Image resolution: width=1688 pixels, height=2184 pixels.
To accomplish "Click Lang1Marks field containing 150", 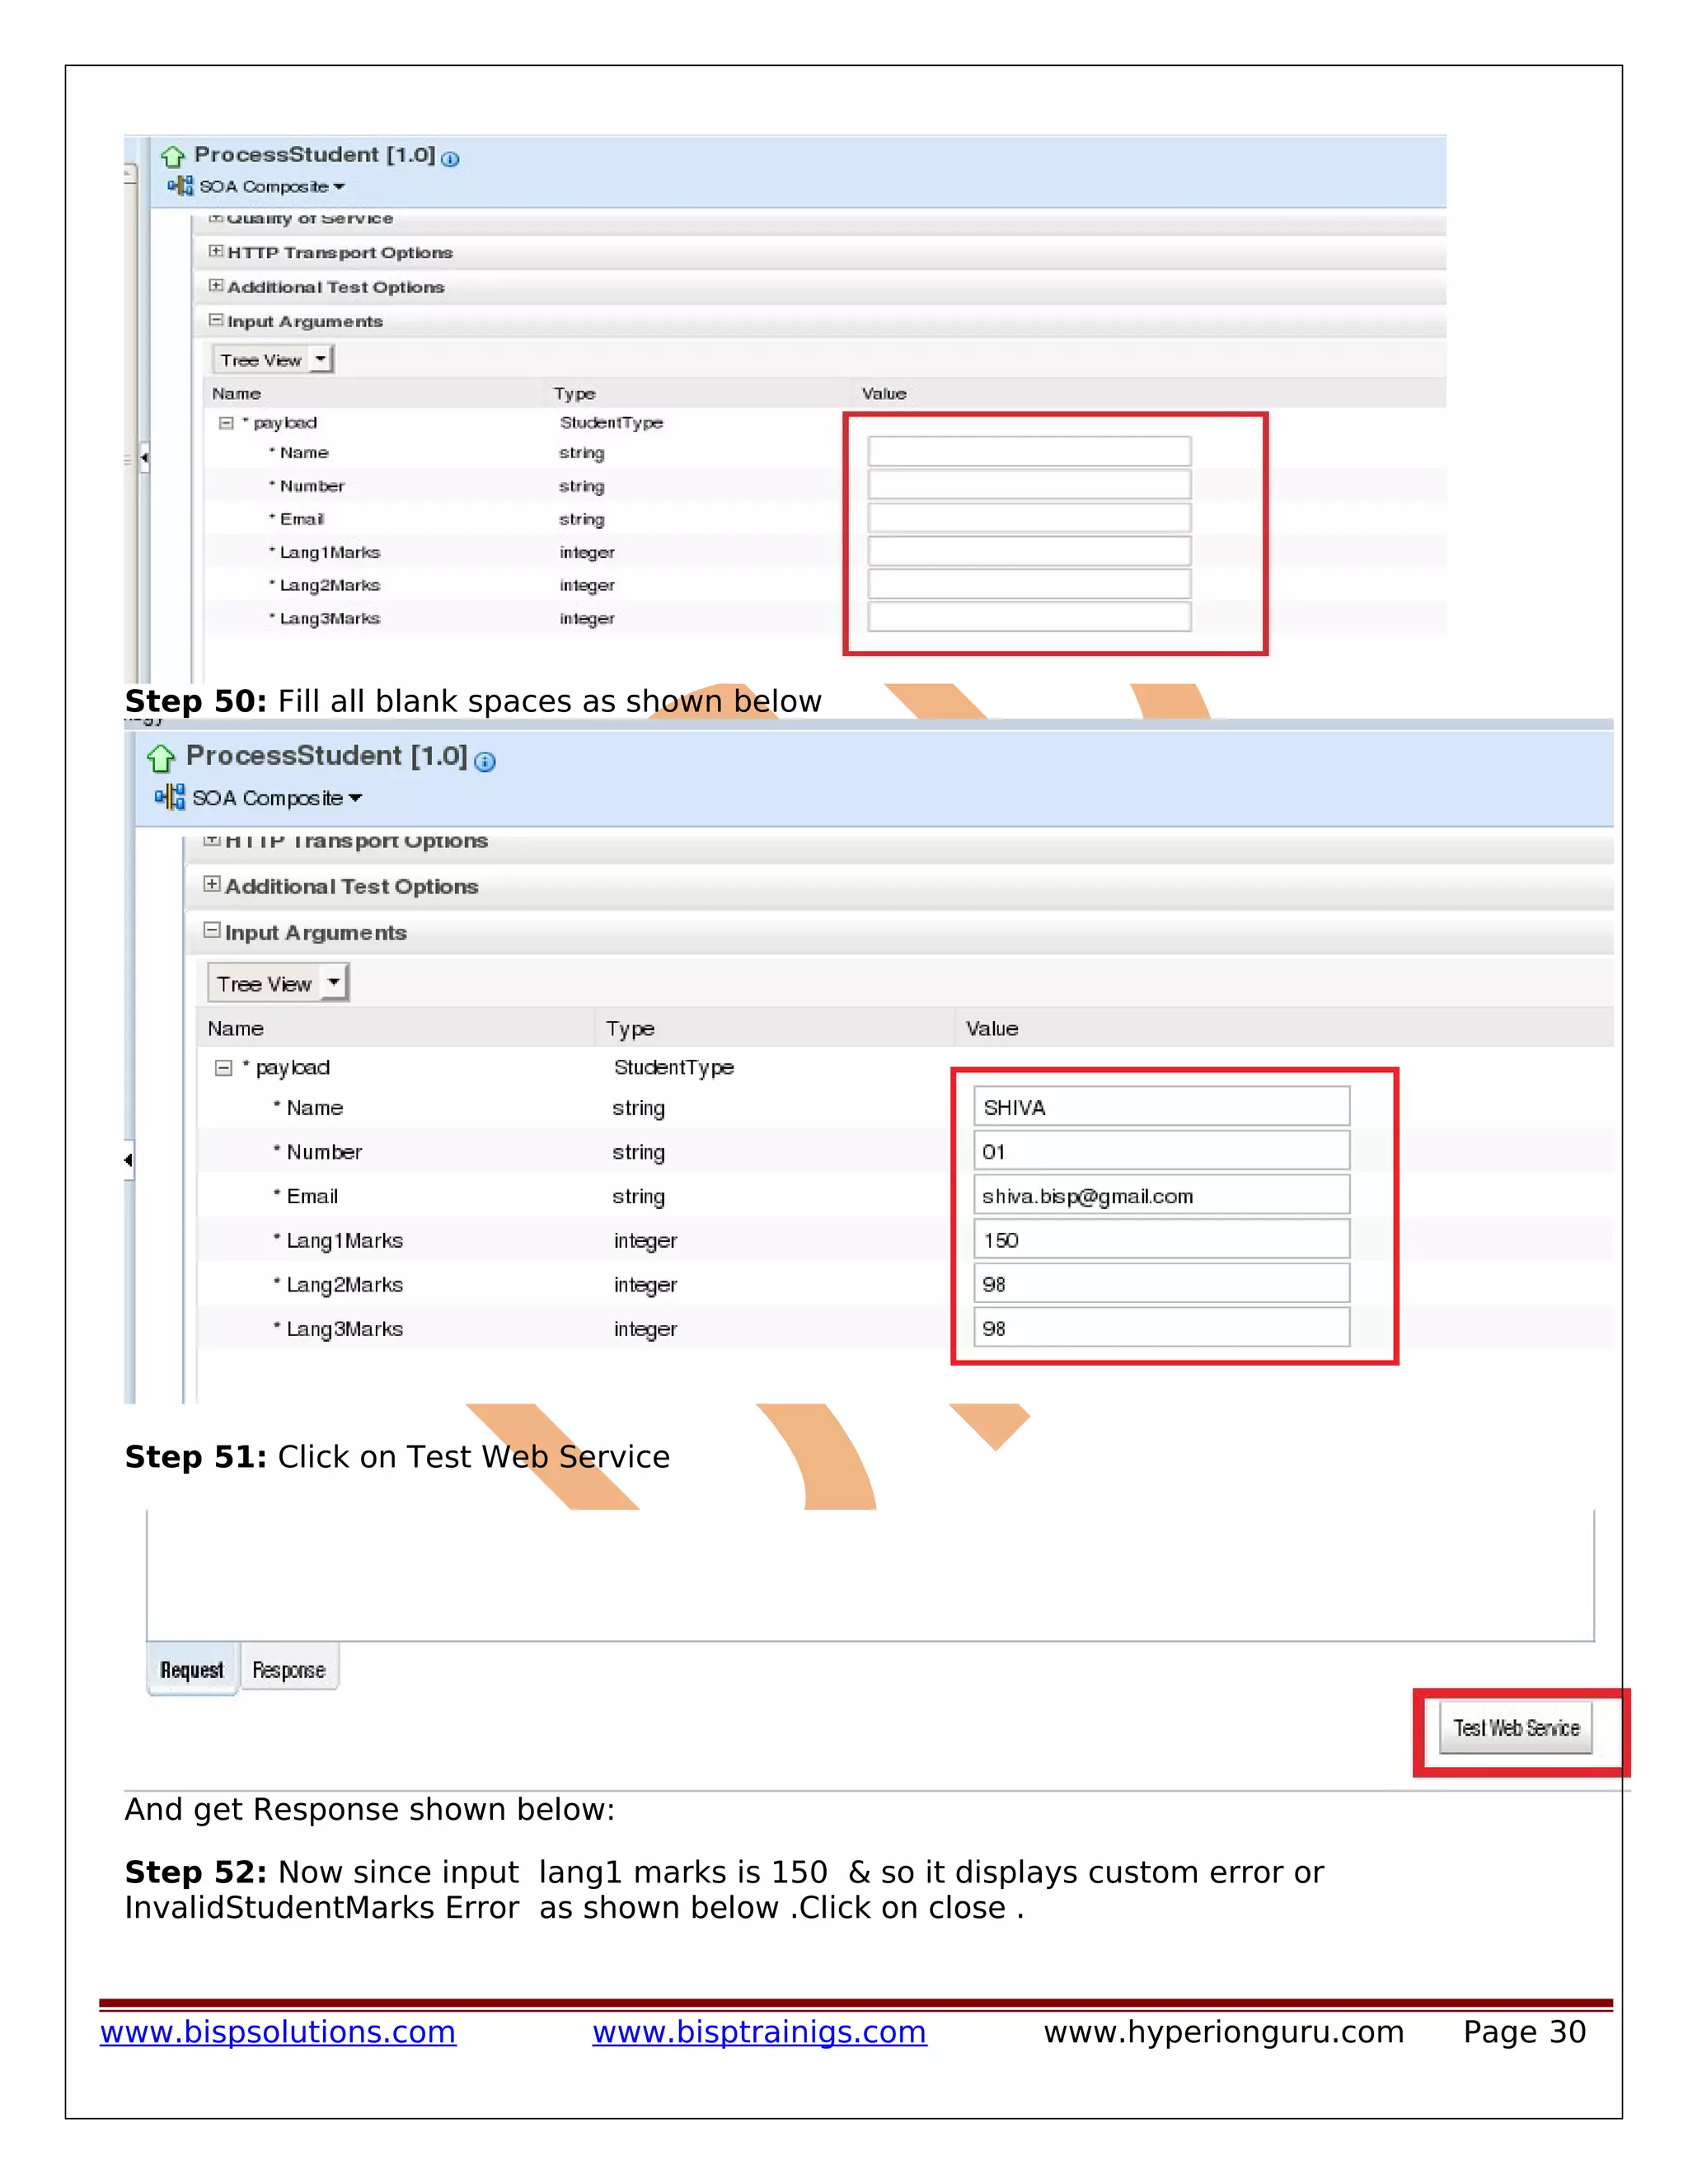I will click(1161, 1240).
